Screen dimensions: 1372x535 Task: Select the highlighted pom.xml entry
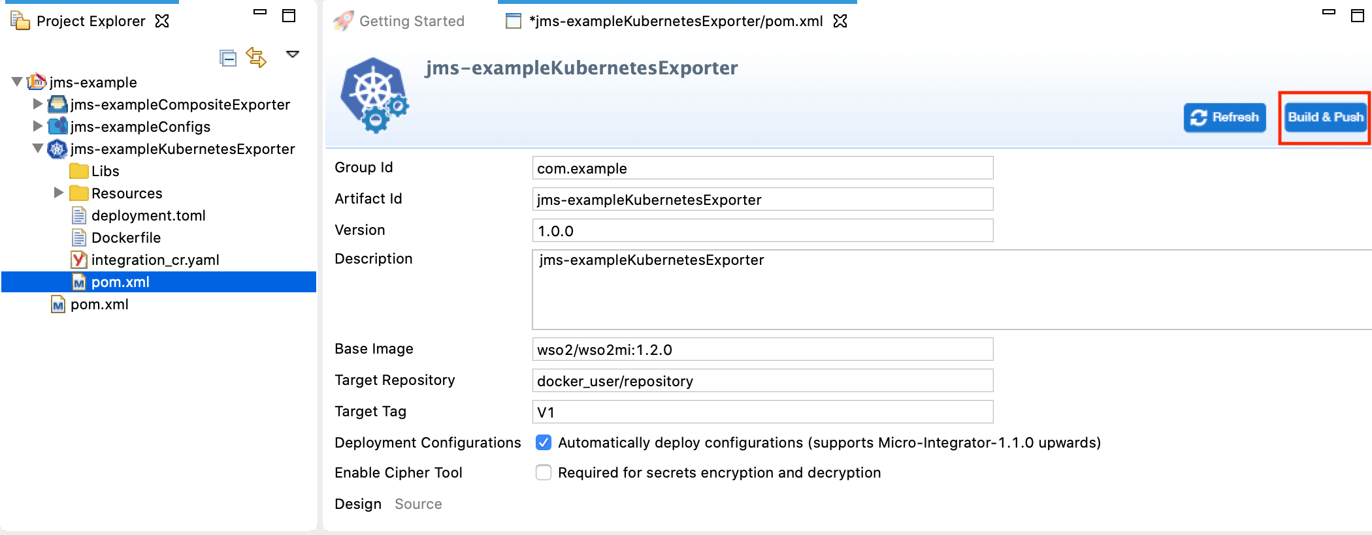pos(159,282)
